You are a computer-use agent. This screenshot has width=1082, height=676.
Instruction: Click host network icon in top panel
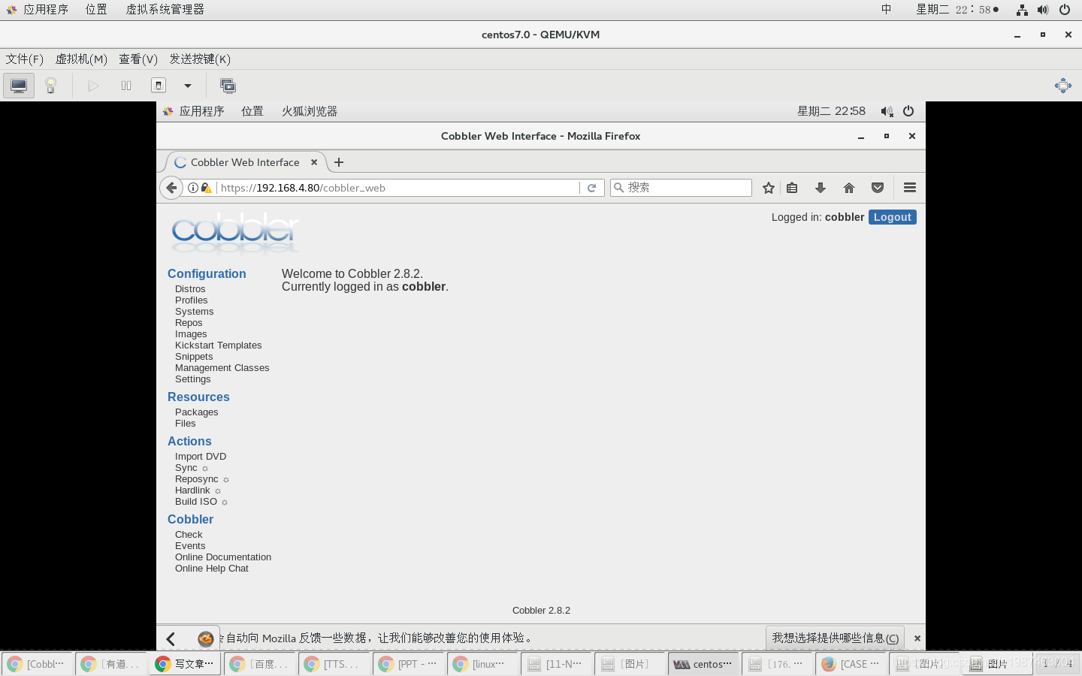click(1022, 10)
